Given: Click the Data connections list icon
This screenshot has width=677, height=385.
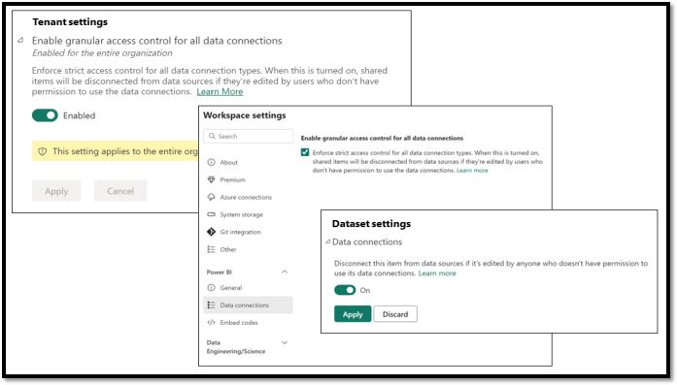Looking at the screenshot, I should (211, 305).
